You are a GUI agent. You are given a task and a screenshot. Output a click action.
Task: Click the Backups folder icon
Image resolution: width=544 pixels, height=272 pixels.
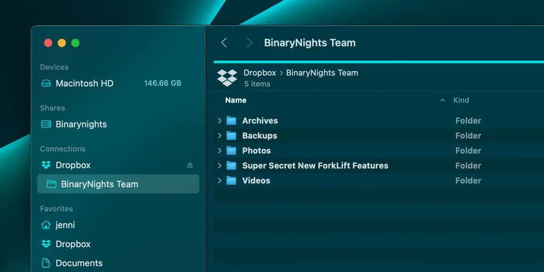coord(231,136)
